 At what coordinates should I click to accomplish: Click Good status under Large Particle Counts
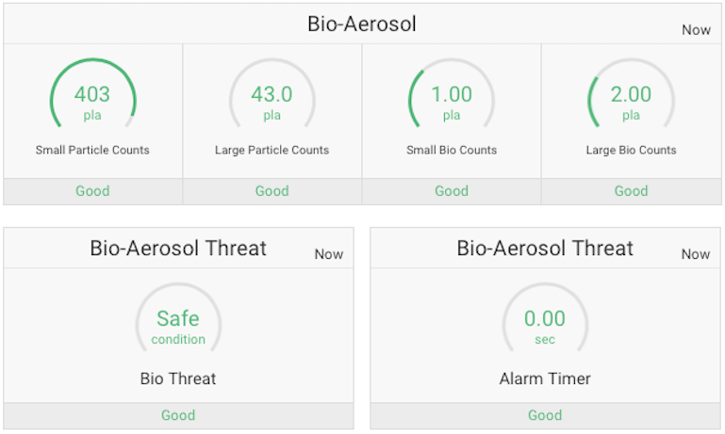tap(272, 191)
